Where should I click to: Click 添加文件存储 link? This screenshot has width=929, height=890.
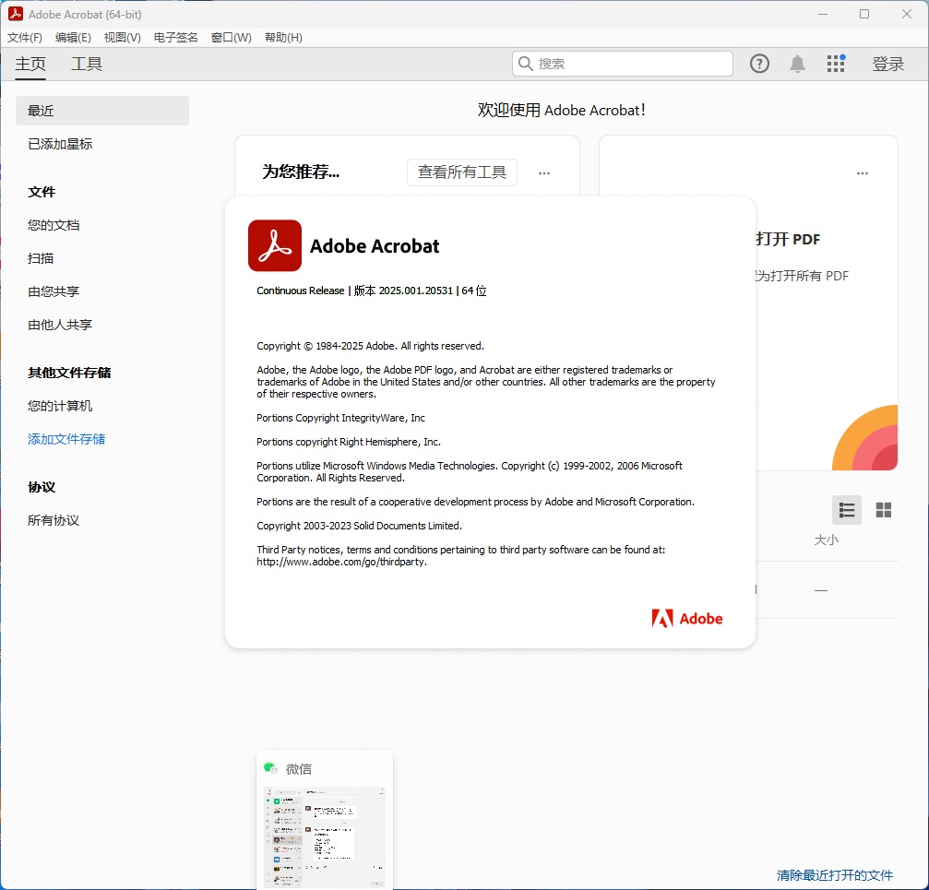tap(66, 439)
